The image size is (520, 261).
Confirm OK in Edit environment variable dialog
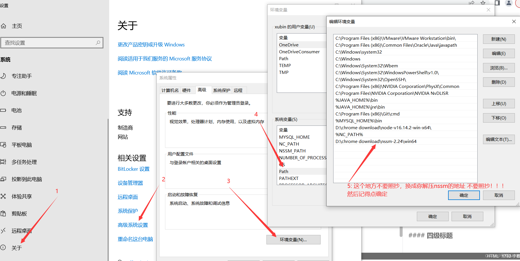(464, 195)
